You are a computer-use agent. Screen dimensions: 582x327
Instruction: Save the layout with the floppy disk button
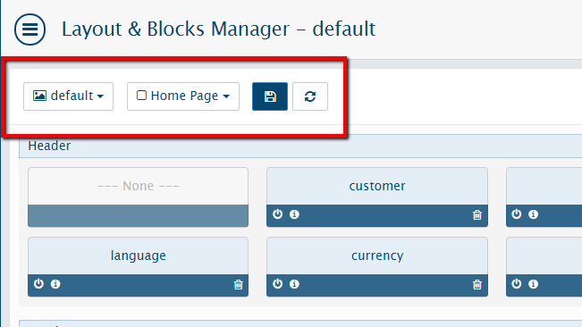coord(270,96)
